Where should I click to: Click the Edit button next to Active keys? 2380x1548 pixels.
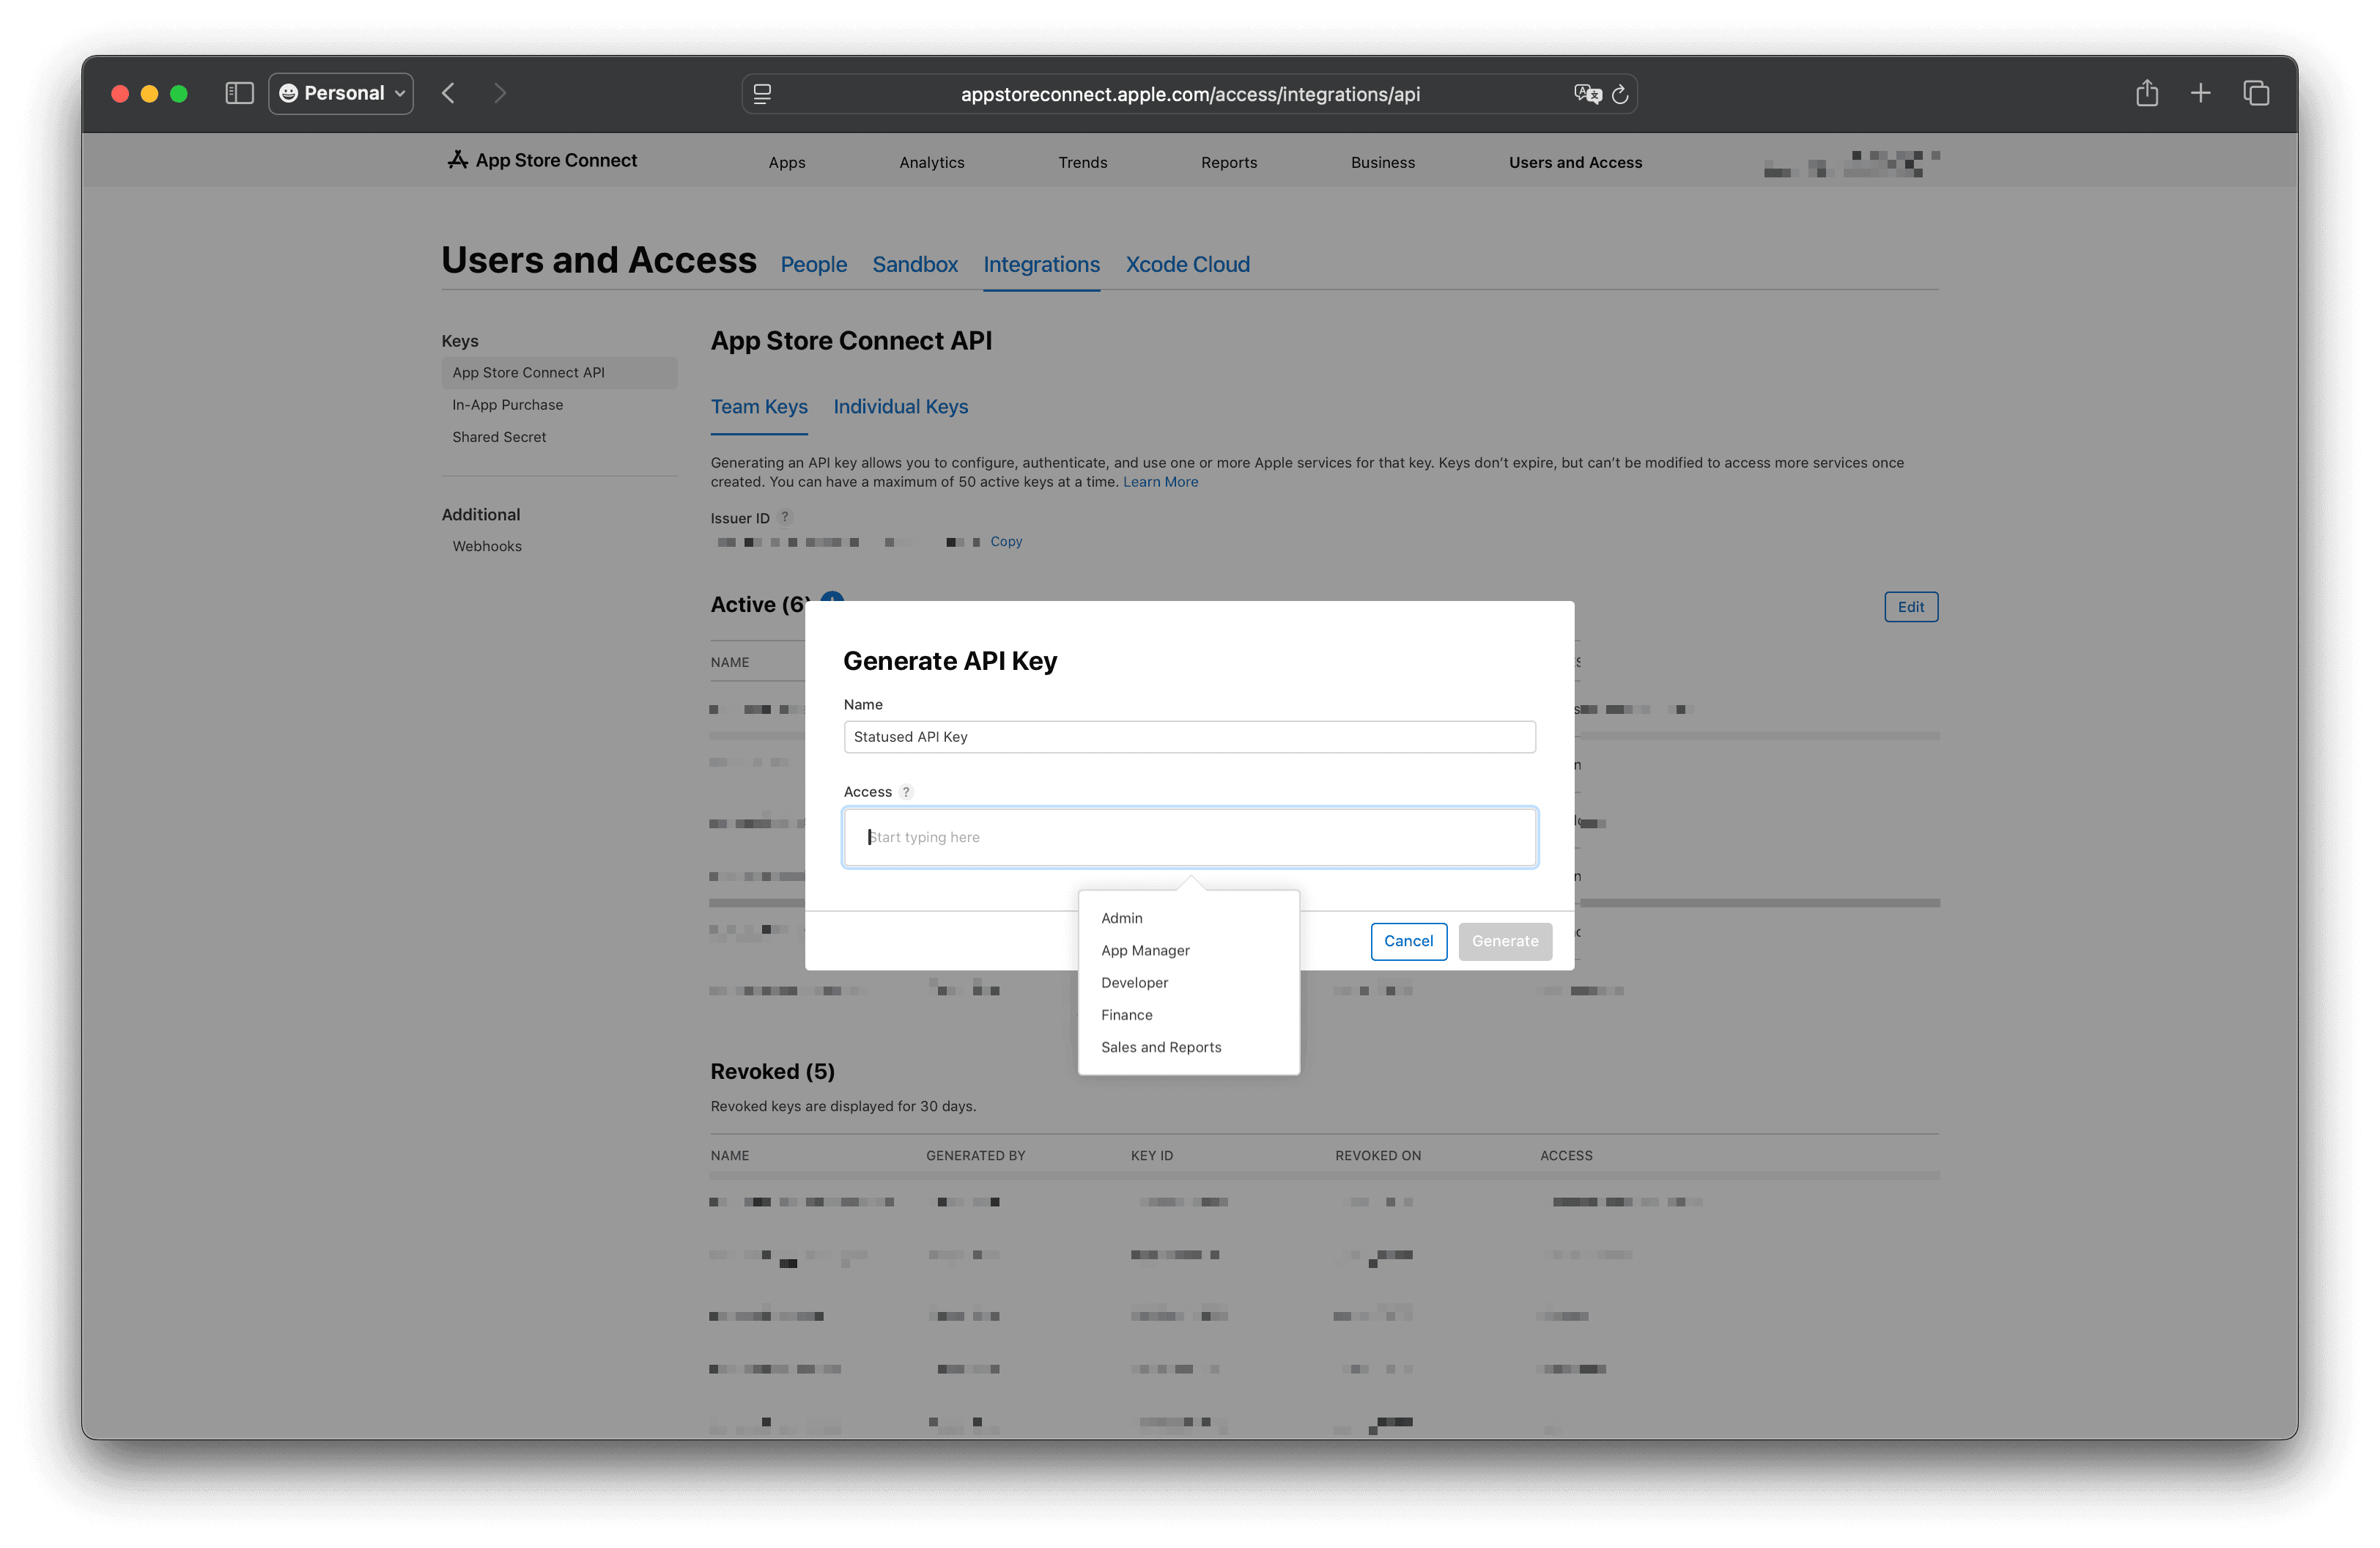1910,606
